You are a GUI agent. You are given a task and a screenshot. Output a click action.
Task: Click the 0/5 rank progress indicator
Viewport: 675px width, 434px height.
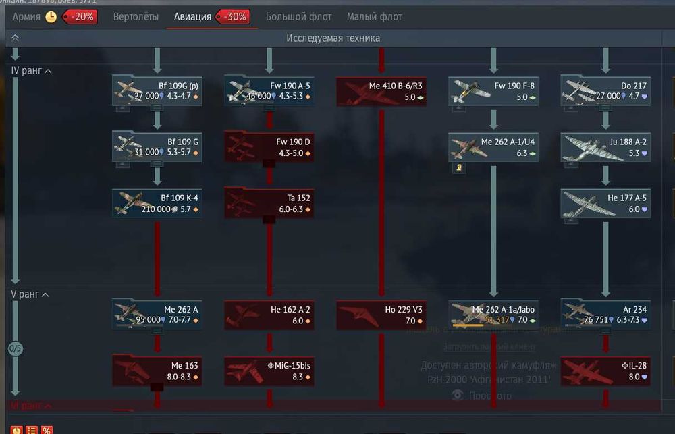(x=15, y=348)
